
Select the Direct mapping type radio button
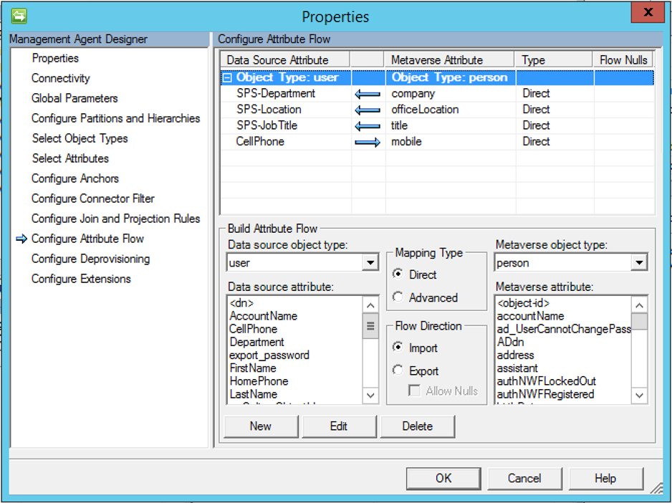398,274
